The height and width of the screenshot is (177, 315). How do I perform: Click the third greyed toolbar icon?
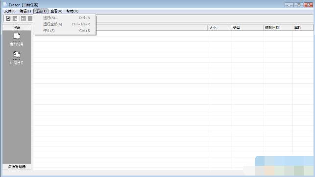click(24, 19)
